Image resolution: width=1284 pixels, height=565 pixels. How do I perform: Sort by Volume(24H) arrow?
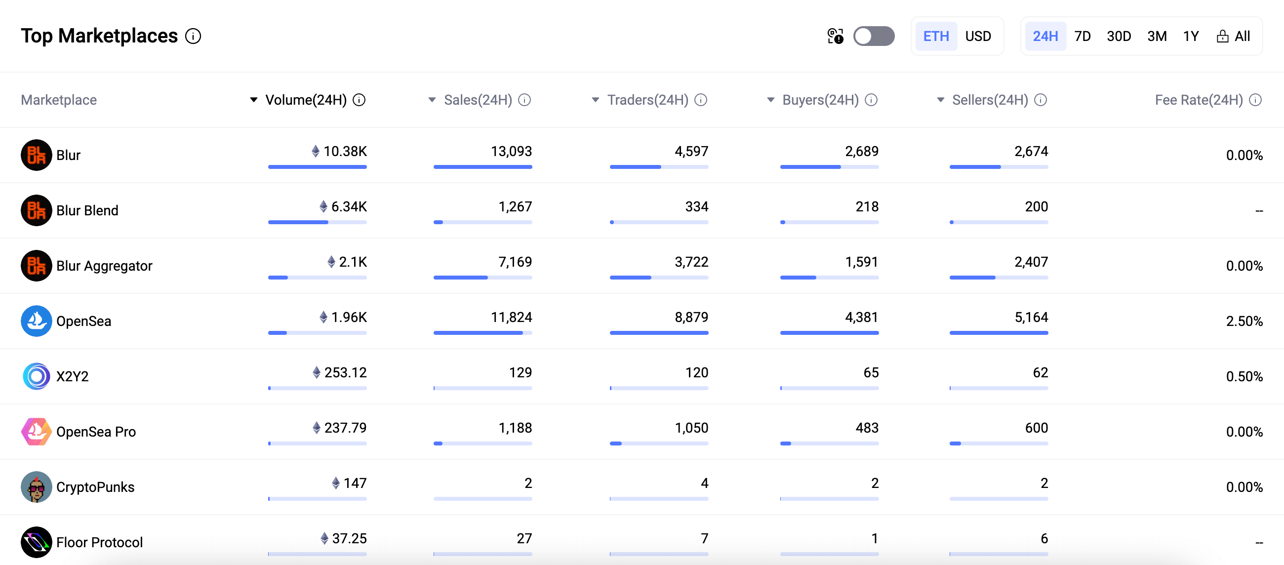(254, 100)
